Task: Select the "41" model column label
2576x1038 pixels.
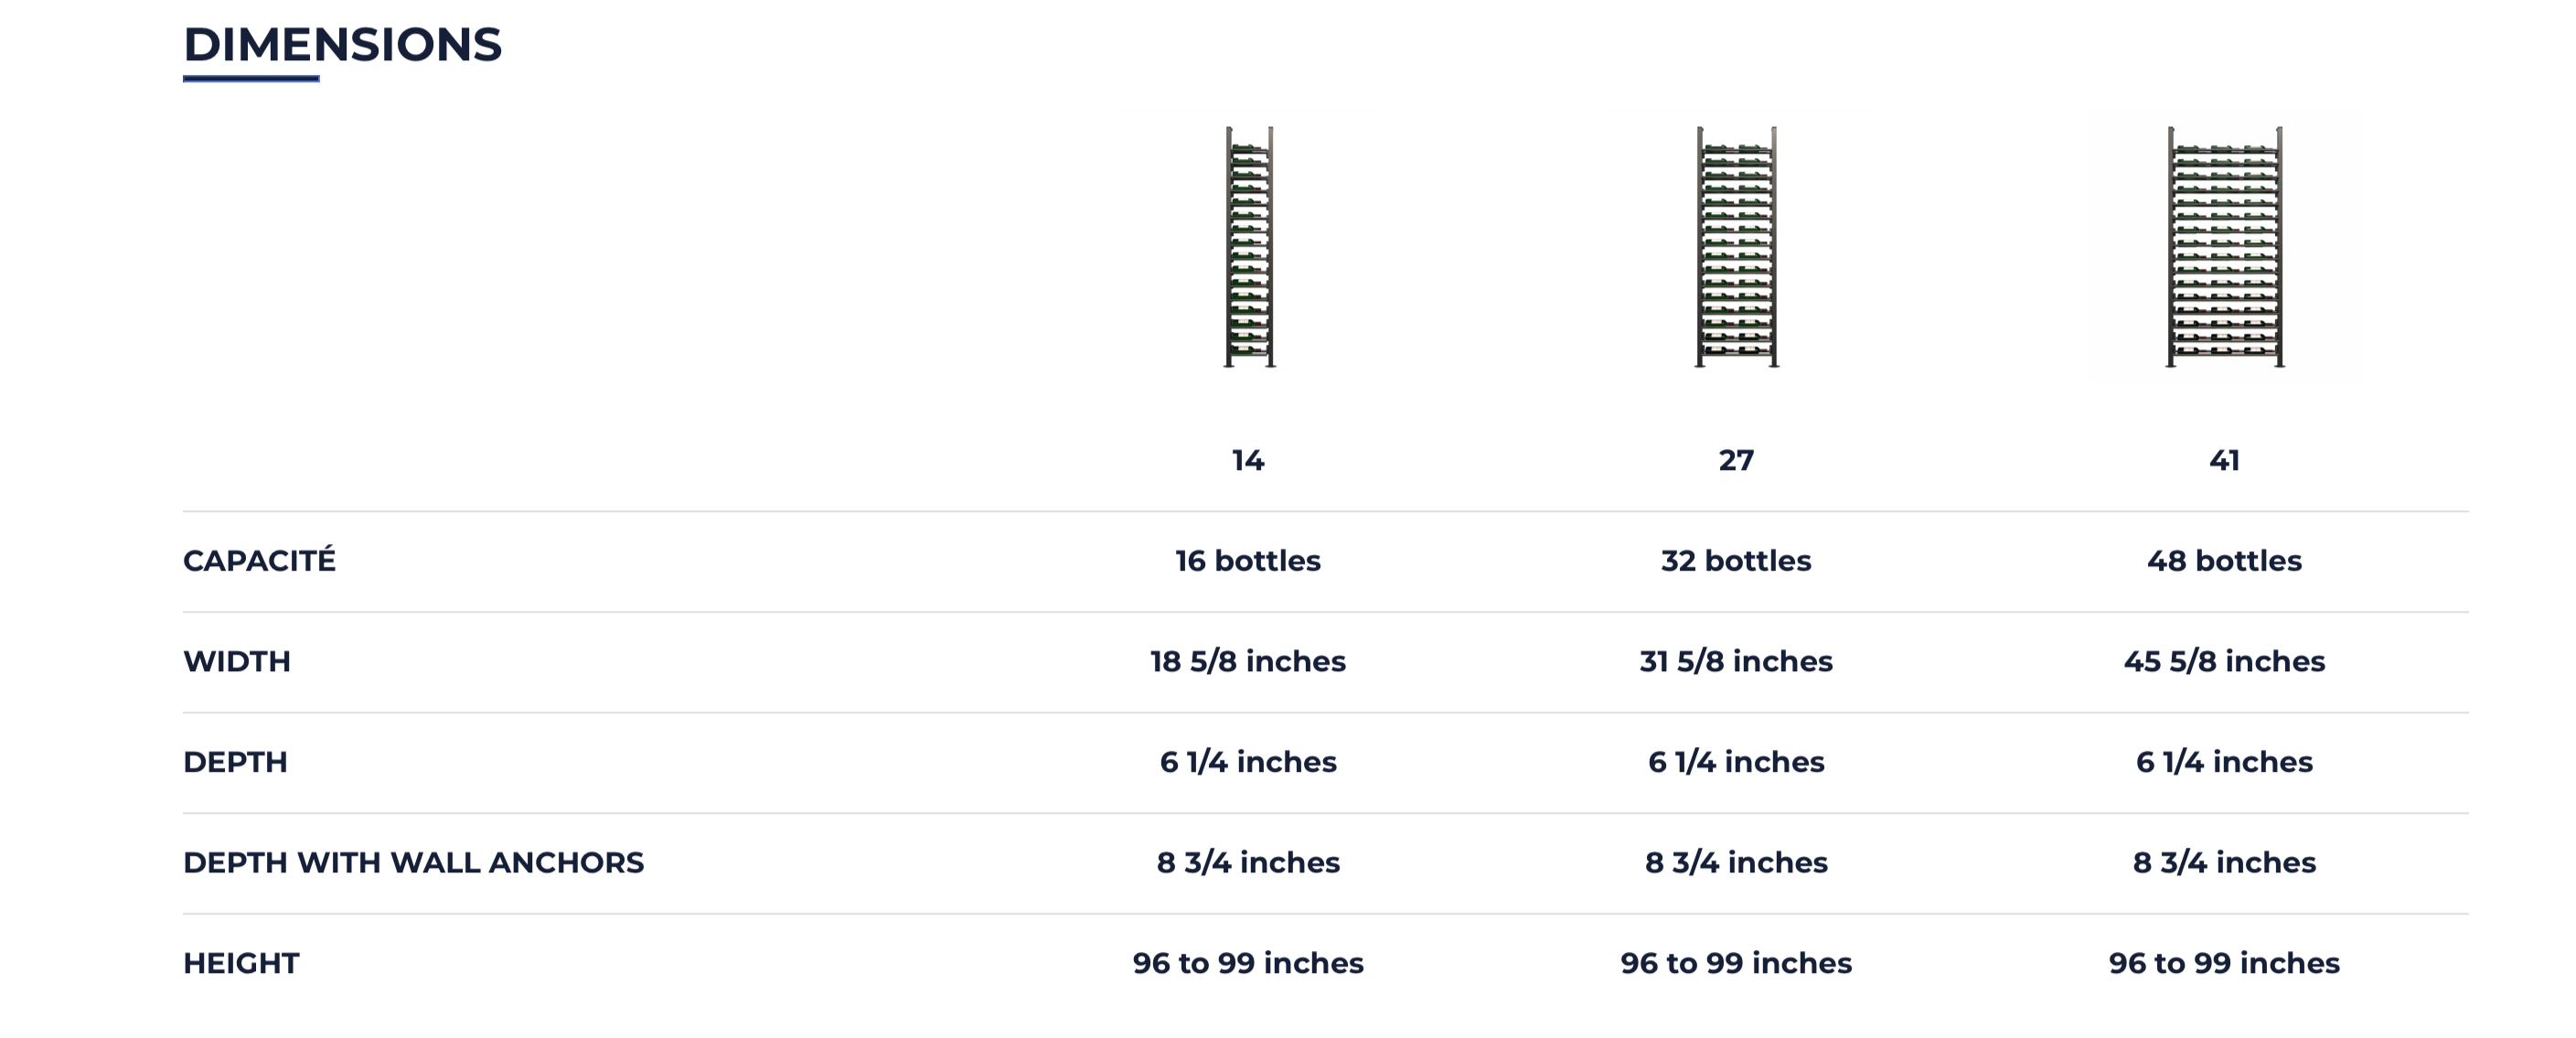Action: click(2224, 461)
